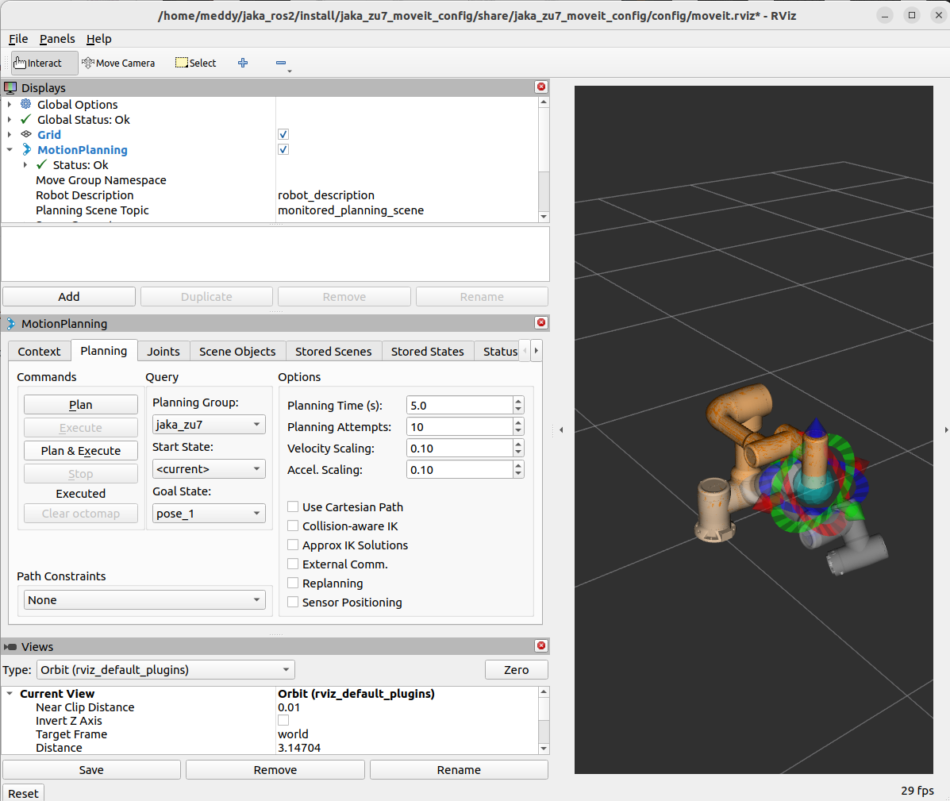This screenshot has height=801, width=950.
Task: Switch to the Move Camera tool
Action: click(x=118, y=63)
